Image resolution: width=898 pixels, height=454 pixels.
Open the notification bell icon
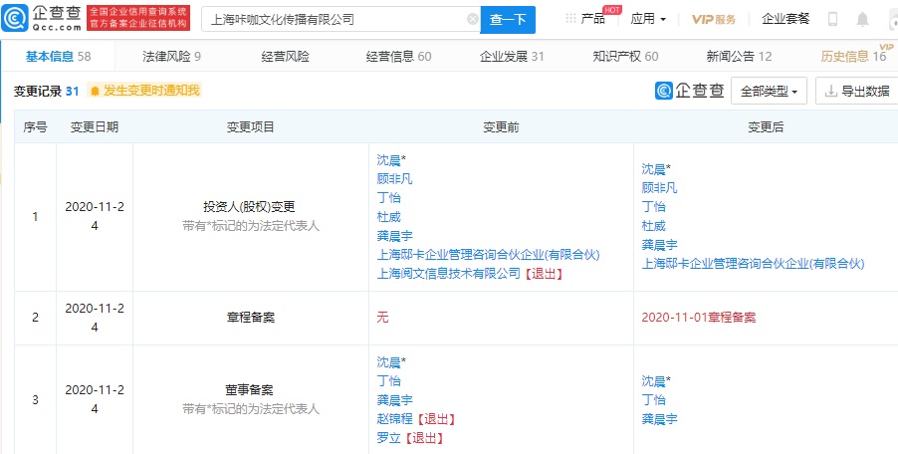[862, 20]
